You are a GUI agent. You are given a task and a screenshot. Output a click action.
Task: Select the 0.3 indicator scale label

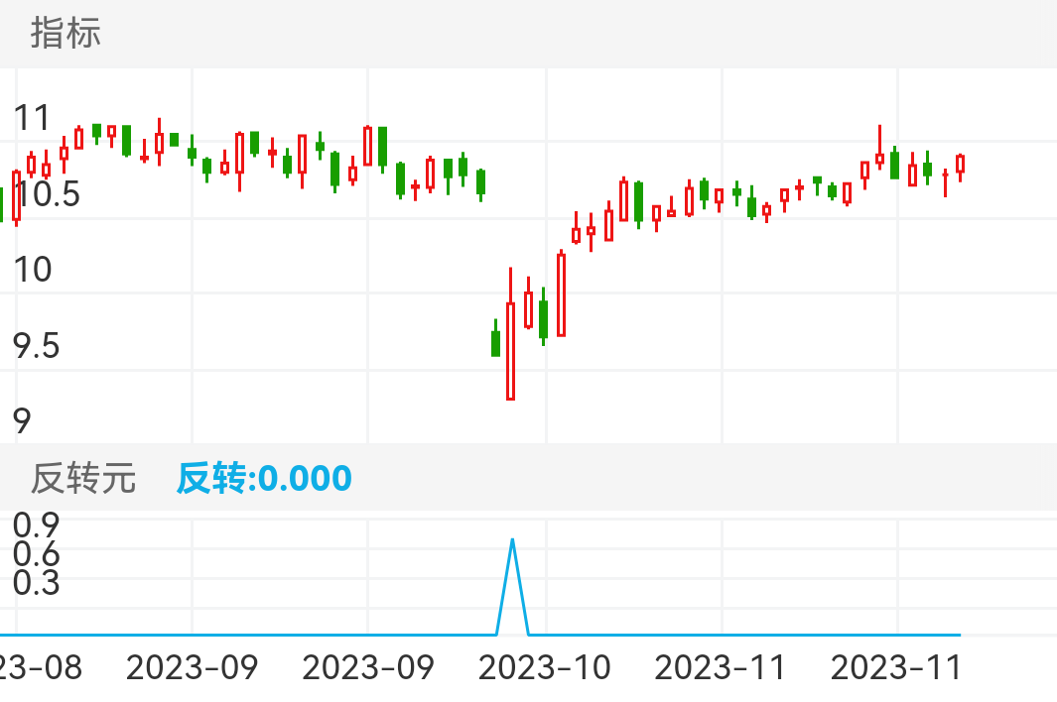[x=36, y=583]
